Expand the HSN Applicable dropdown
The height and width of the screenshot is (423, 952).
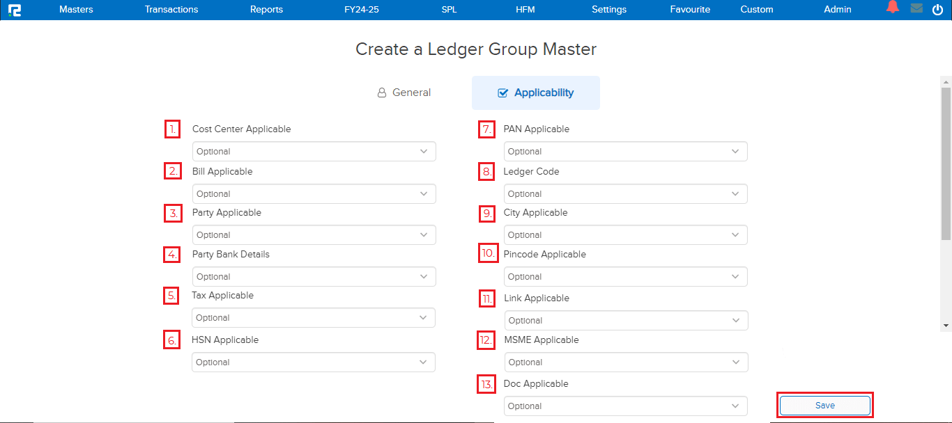313,362
